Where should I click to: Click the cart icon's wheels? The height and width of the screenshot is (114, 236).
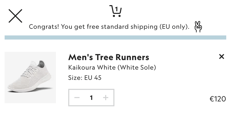[x=116, y=16]
